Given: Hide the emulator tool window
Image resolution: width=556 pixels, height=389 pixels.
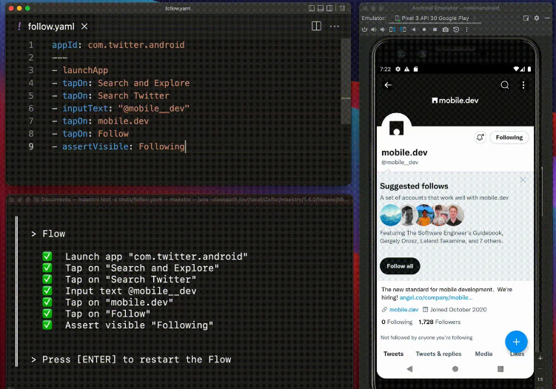Looking at the screenshot, I should coord(548,18).
